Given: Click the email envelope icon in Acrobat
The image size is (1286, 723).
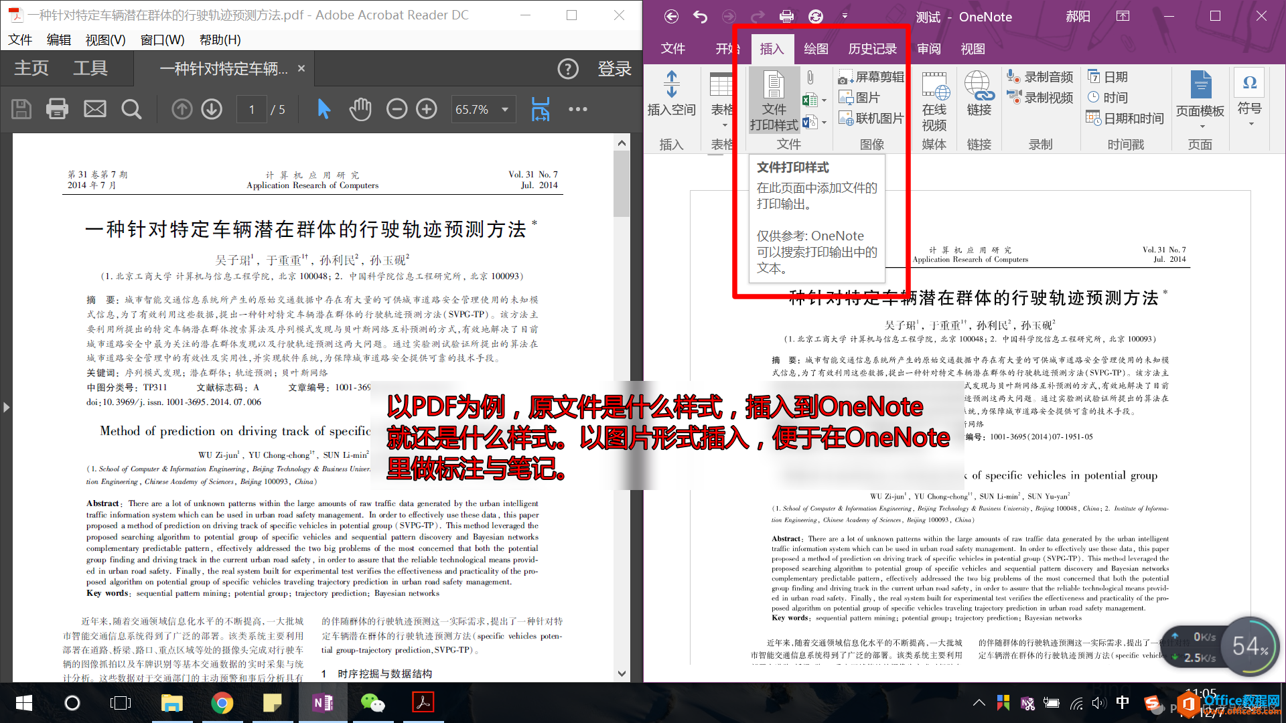Looking at the screenshot, I should click(x=94, y=108).
